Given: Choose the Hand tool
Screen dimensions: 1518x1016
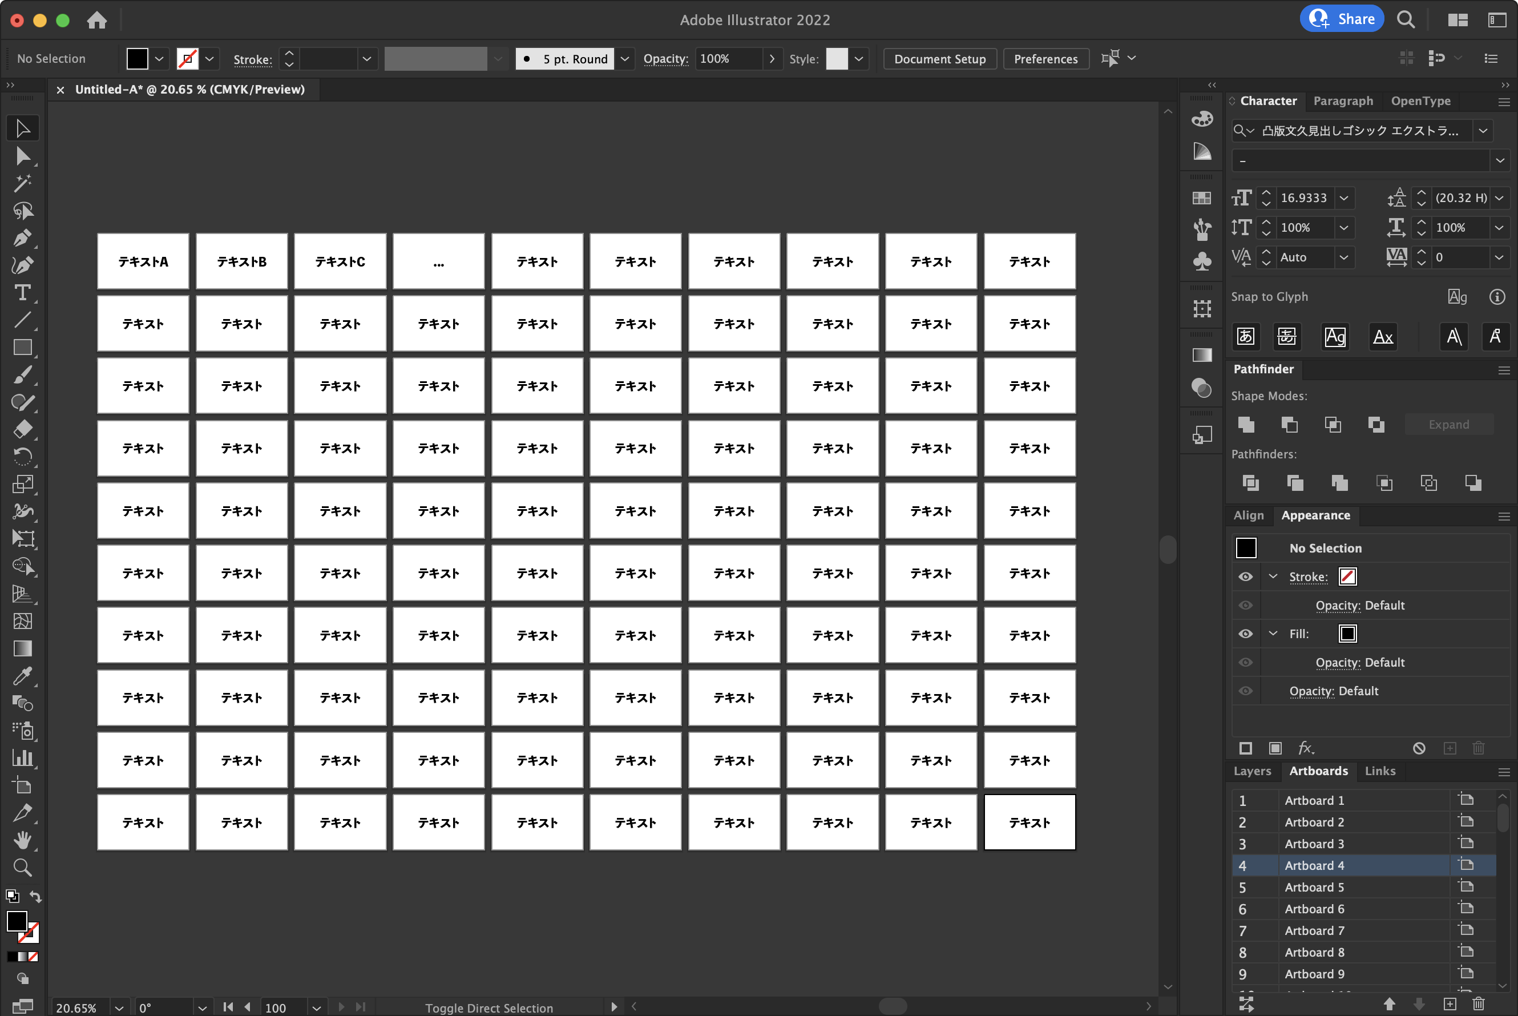Looking at the screenshot, I should [23, 840].
